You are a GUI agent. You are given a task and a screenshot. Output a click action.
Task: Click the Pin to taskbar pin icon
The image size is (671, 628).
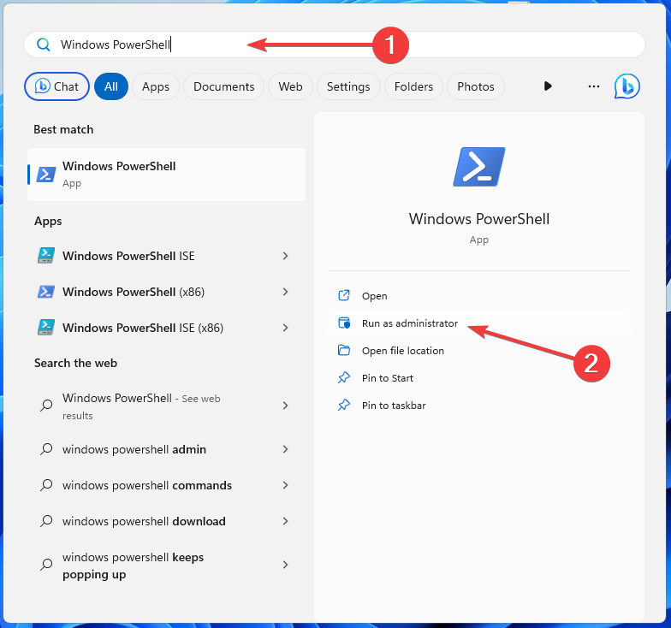(344, 405)
